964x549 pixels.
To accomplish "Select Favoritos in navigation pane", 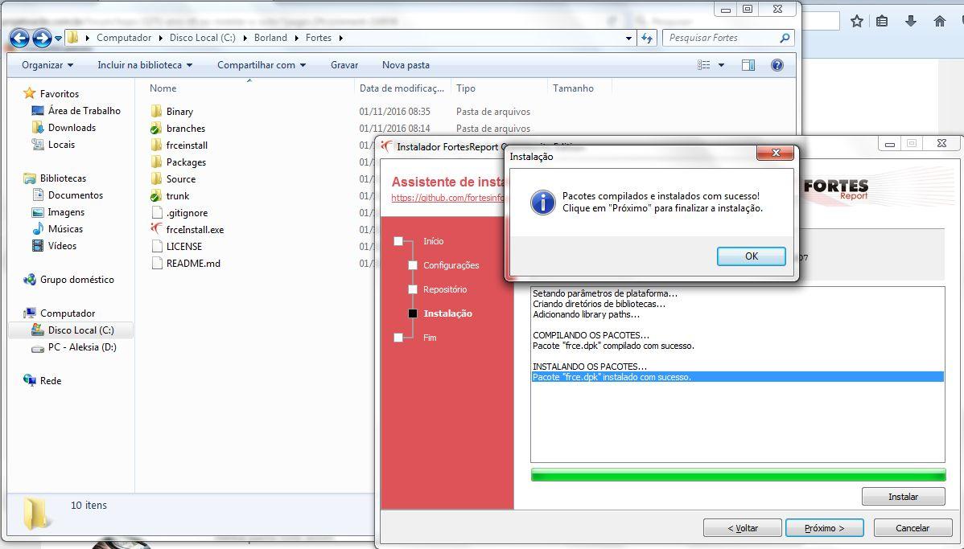I will point(59,94).
